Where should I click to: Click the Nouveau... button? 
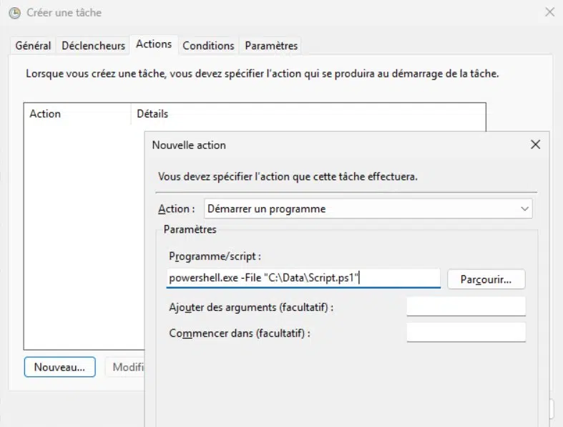click(x=59, y=367)
